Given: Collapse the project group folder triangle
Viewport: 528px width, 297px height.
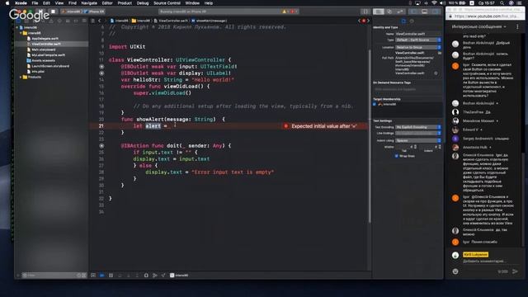Looking at the screenshot, I should [21, 33].
